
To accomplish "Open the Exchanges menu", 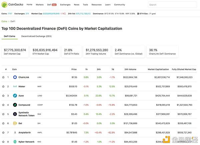I will (x=65, y=5).
